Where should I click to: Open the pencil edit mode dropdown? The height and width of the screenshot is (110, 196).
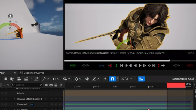point(96,79)
